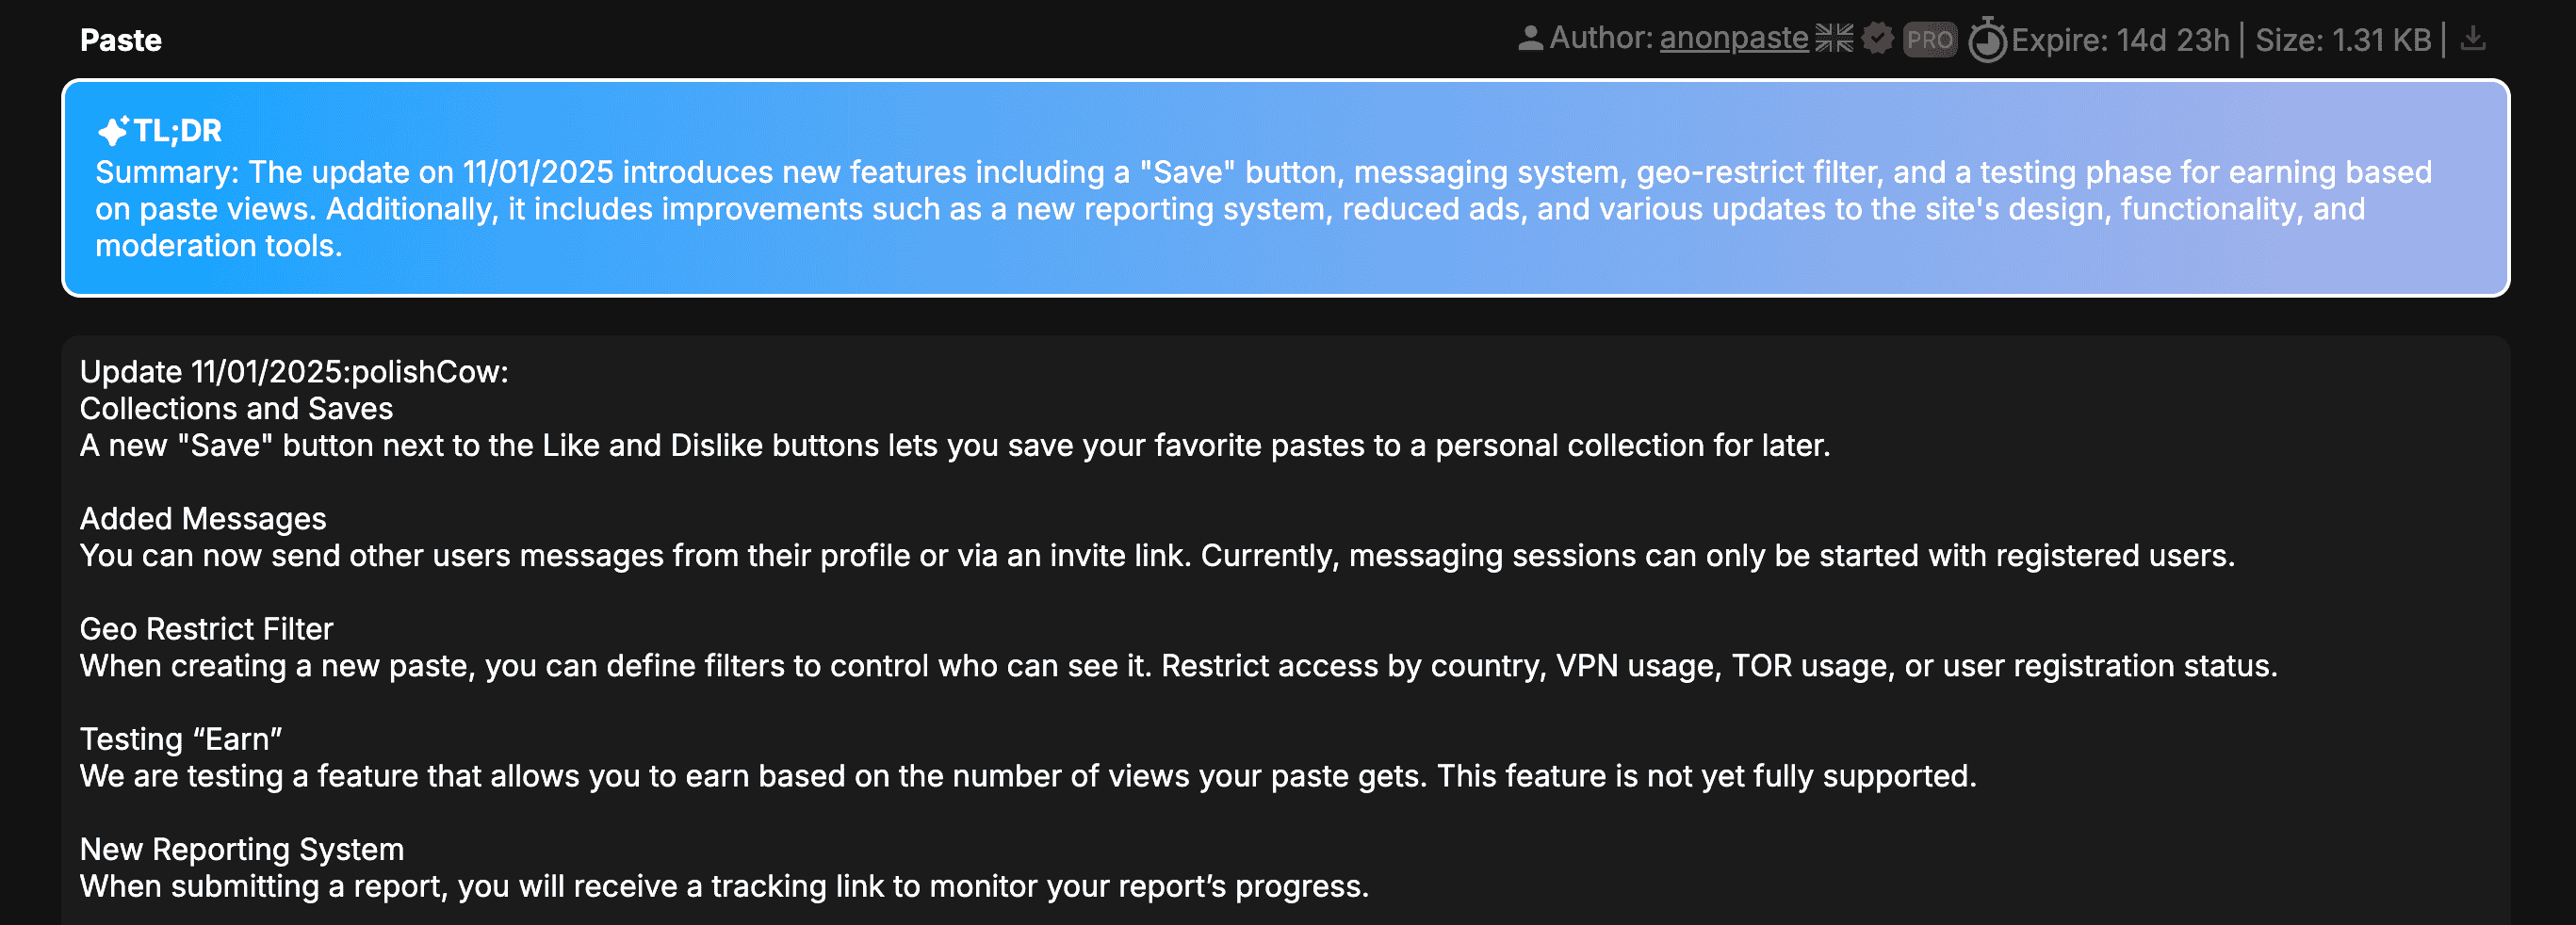Click the UK flag icon beside anonpaste

(x=1834, y=39)
